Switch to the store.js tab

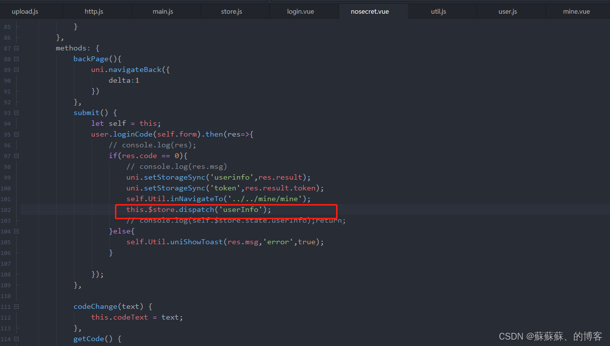[x=231, y=11]
